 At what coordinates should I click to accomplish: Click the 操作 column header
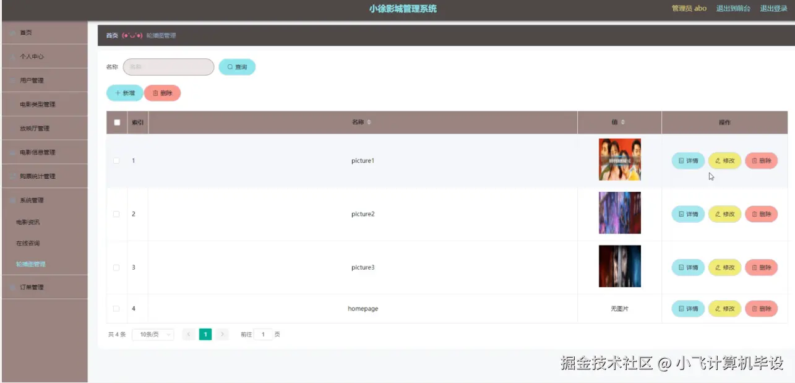(x=724, y=123)
